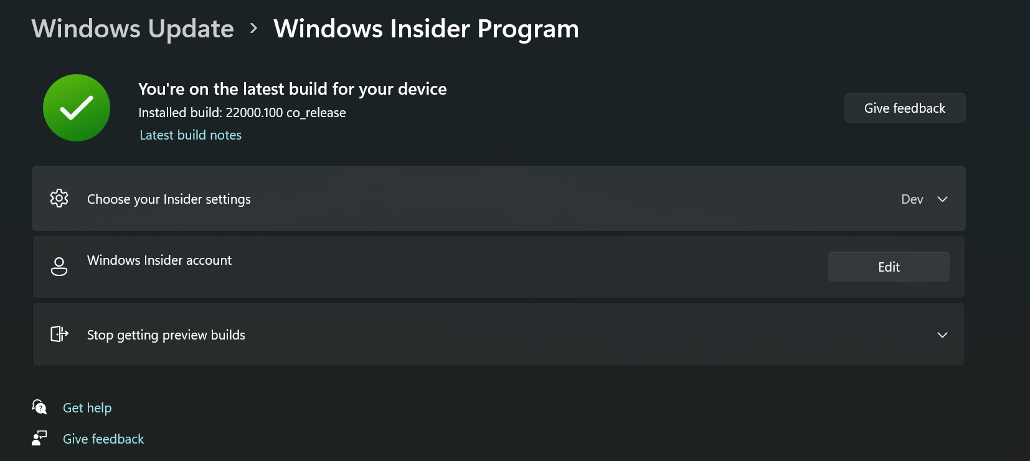Go back to Windows Update breadcrumb
Image resolution: width=1030 pixels, height=461 pixels.
pos(133,29)
